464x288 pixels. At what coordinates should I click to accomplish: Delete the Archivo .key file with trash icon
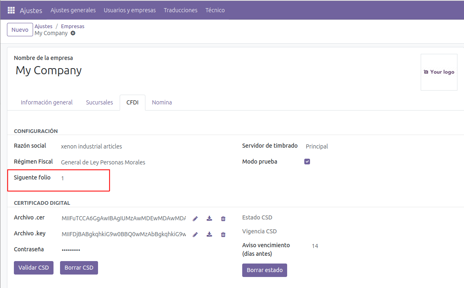(x=223, y=234)
